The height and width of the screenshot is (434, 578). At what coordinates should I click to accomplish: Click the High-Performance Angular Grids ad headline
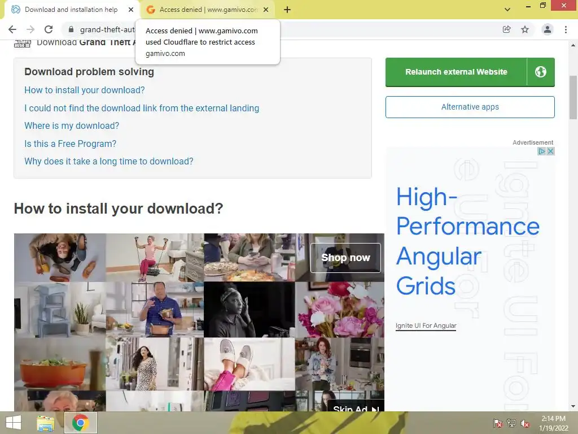[x=467, y=241]
